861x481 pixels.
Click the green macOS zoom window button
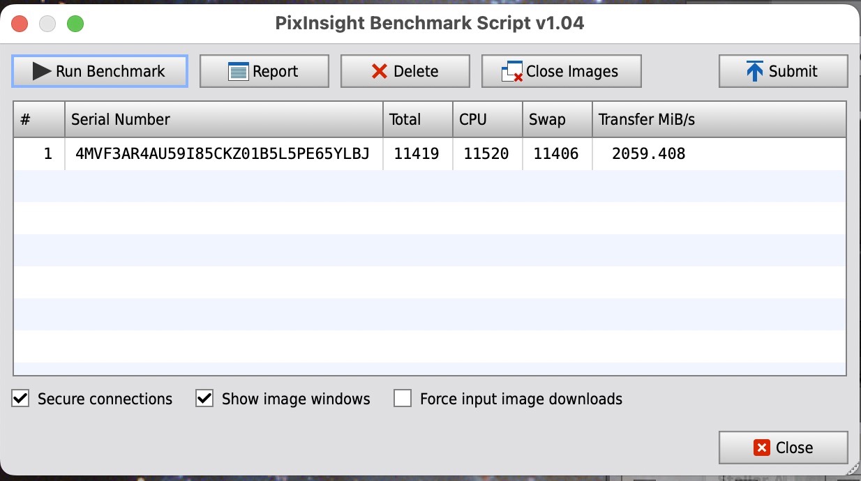pos(75,24)
